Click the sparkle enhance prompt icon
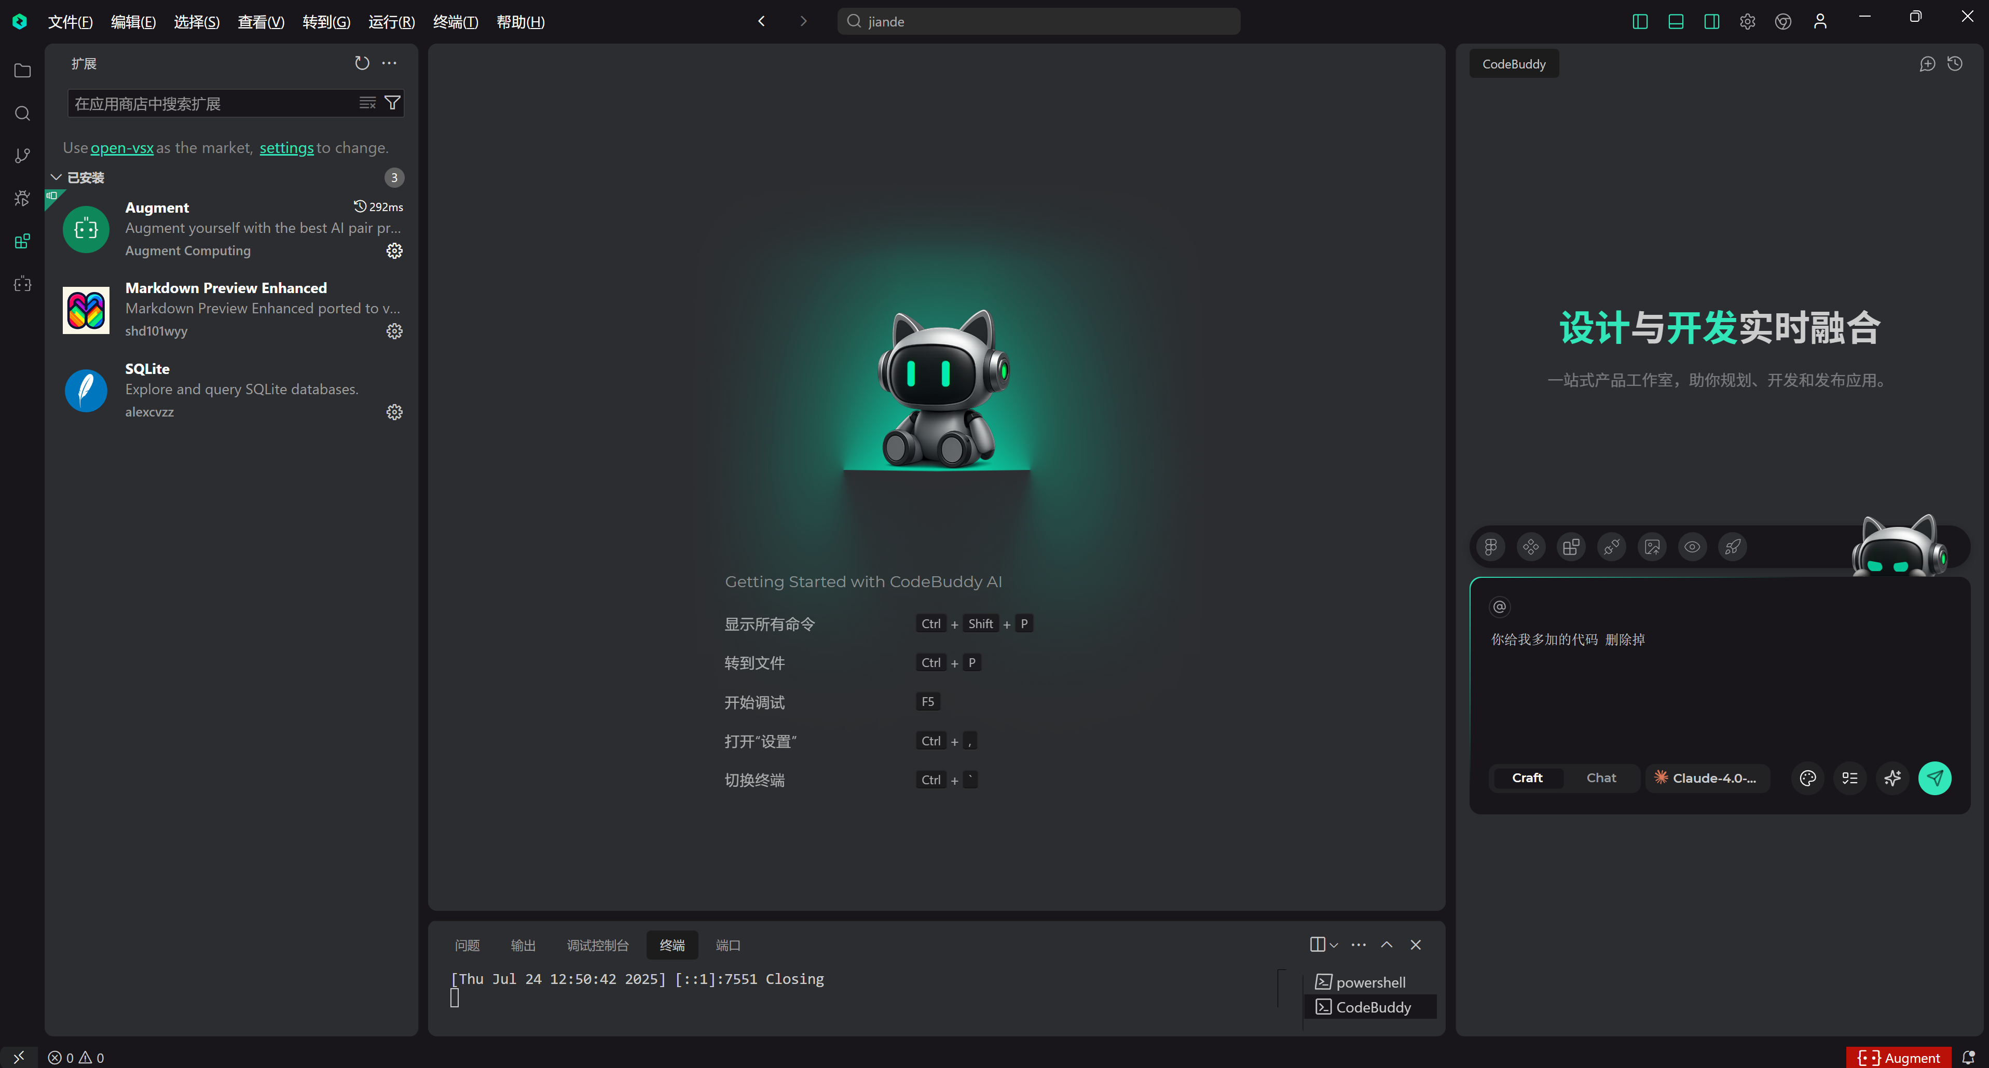The width and height of the screenshot is (1989, 1068). tap(1892, 778)
